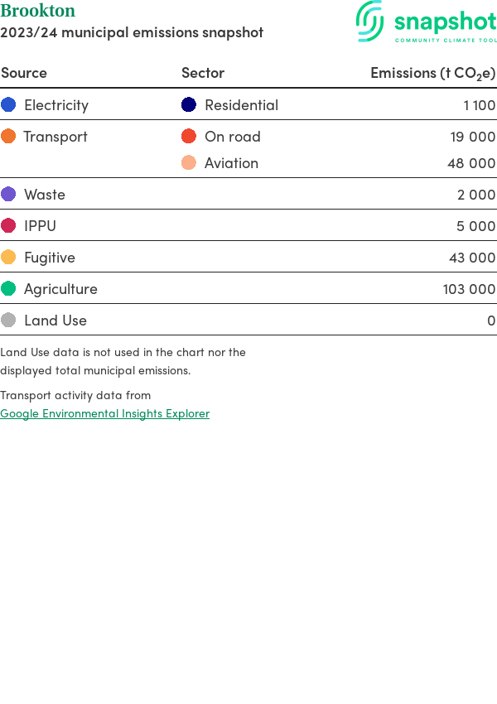The width and height of the screenshot is (497, 704).
Task: Click the red IPPU color dot
Action: [x=8, y=225]
